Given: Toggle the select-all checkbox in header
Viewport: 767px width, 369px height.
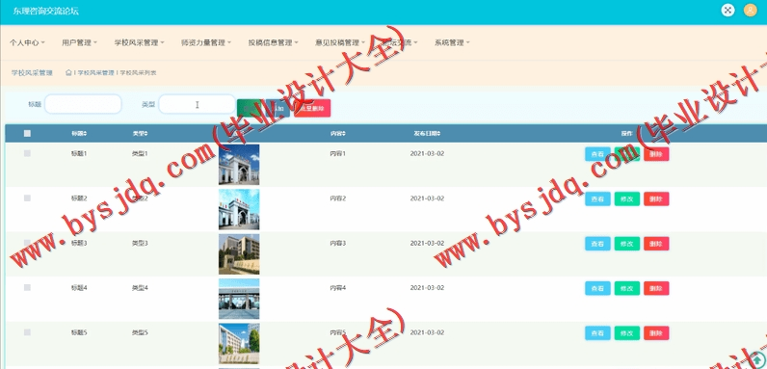Looking at the screenshot, I should [x=27, y=133].
